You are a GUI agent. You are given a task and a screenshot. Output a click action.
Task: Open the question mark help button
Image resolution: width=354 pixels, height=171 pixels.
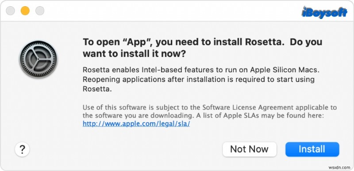22,149
